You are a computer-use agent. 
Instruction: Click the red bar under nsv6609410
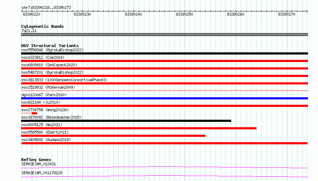coord(164,68)
